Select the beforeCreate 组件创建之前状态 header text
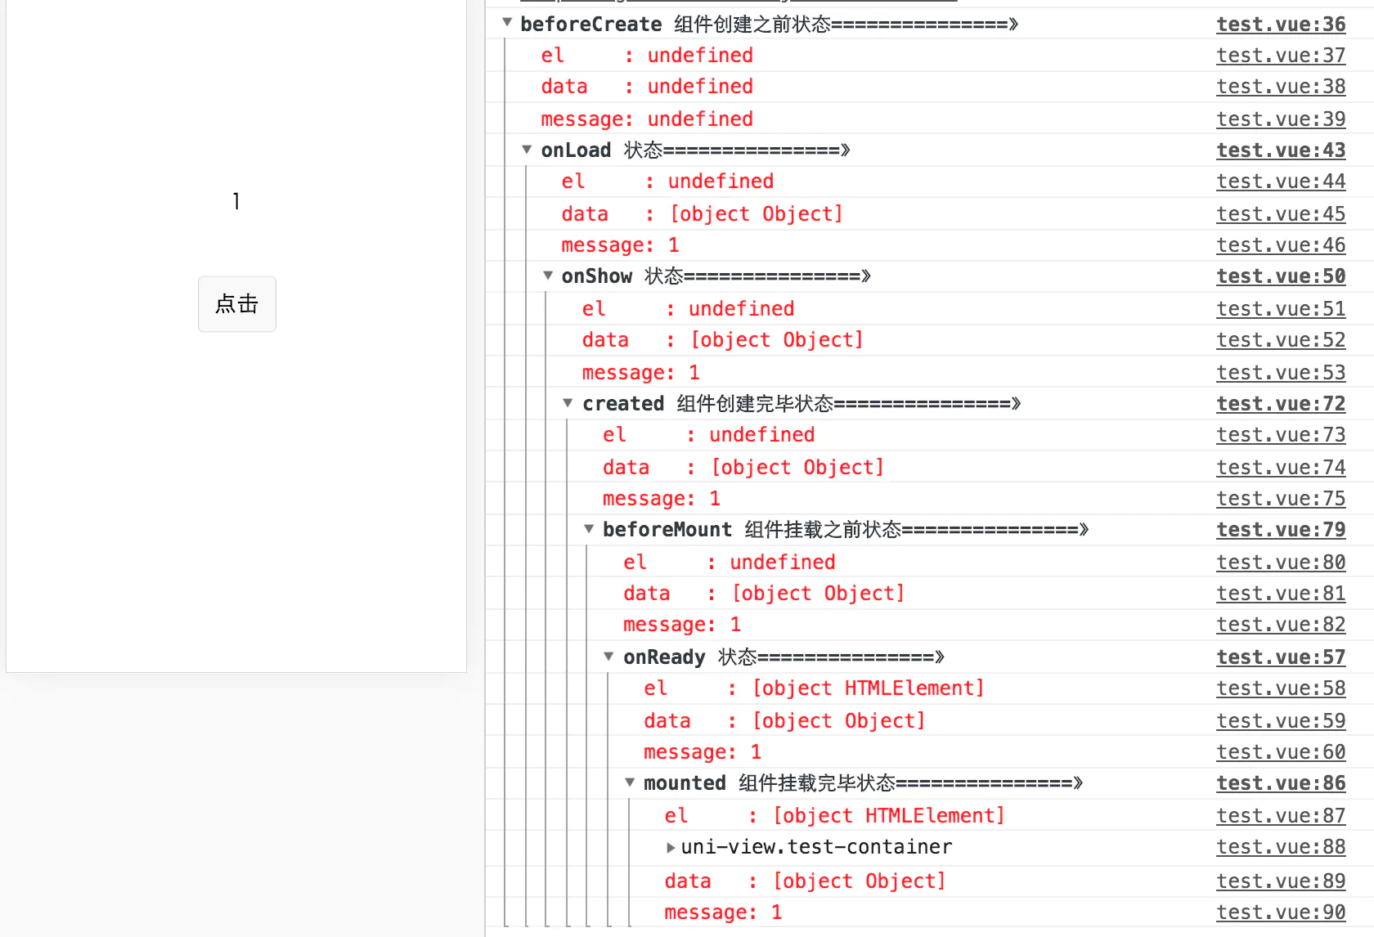 click(769, 25)
